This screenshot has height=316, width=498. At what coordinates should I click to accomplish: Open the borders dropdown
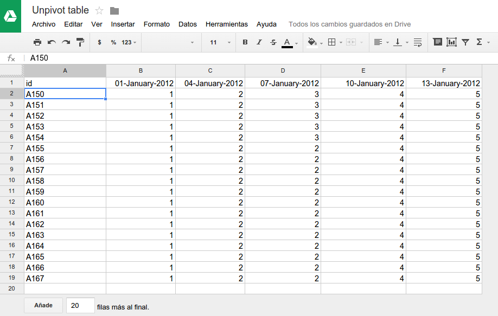point(335,42)
